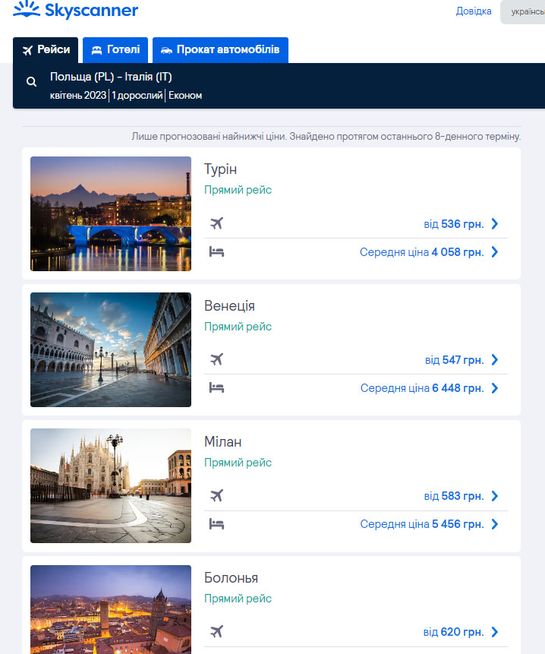This screenshot has width=545, height=654.
Task: Expand chevron next to 536 грн.
Action: 495,224
